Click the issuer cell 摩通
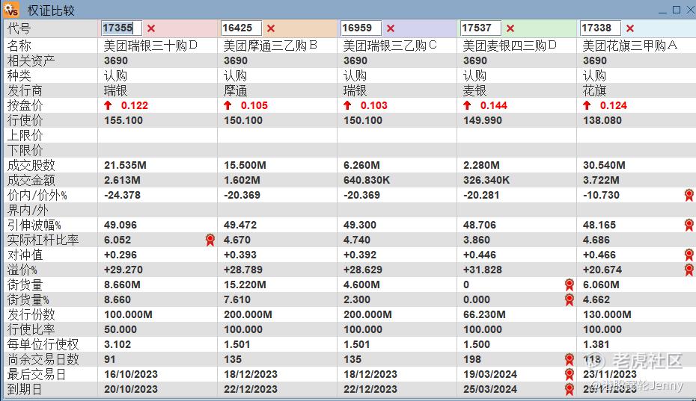The height and width of the screenshot is (401, 696). pyautogui.click(x=235, y=90)
